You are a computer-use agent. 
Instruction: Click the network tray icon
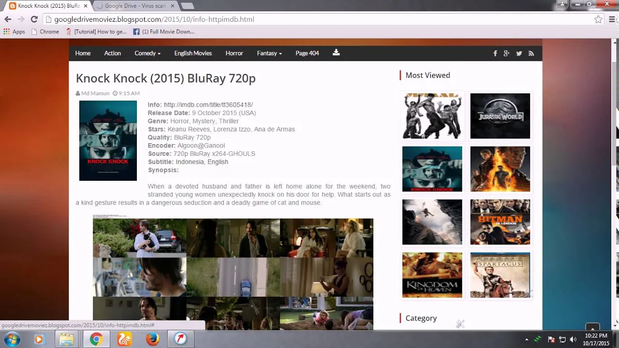click(562, 339)
